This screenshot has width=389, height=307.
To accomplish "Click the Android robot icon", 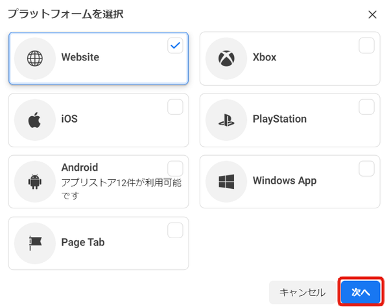I will [x=35, y=182].
